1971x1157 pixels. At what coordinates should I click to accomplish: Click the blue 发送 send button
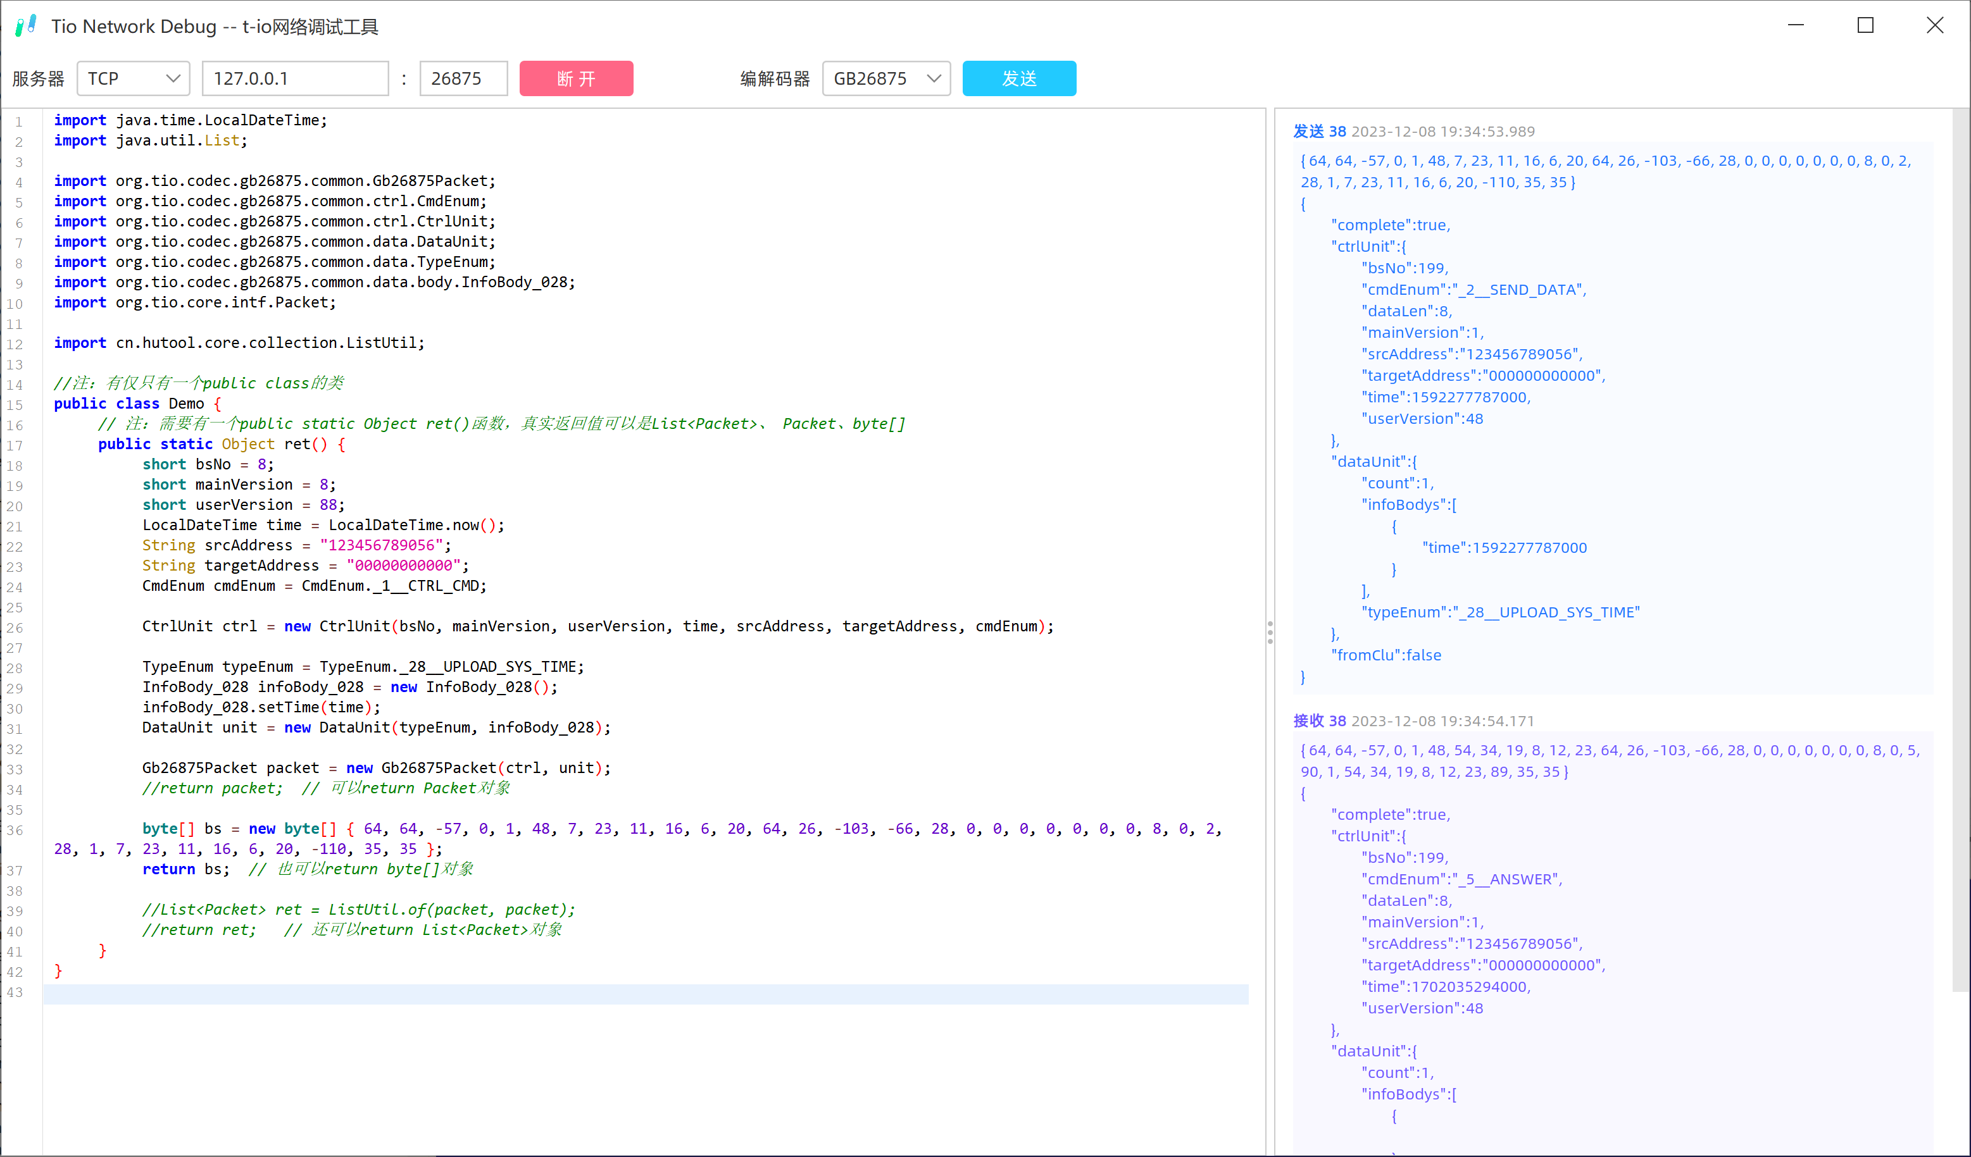coord(1019,78)
